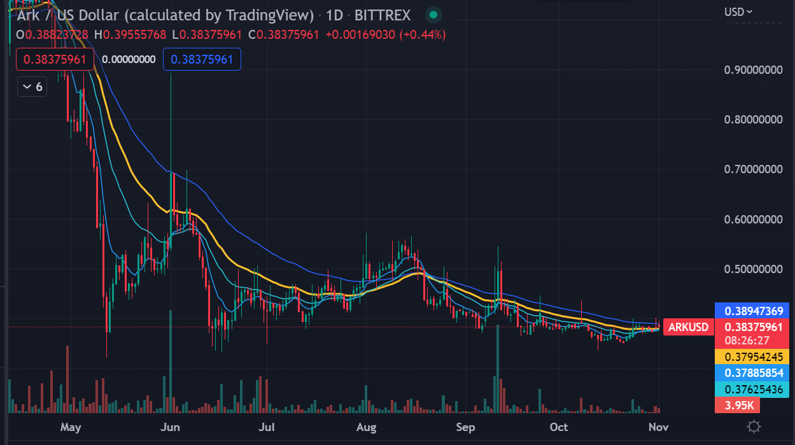Click the red ARKUSD label on price scale

(x=688, y=327)
